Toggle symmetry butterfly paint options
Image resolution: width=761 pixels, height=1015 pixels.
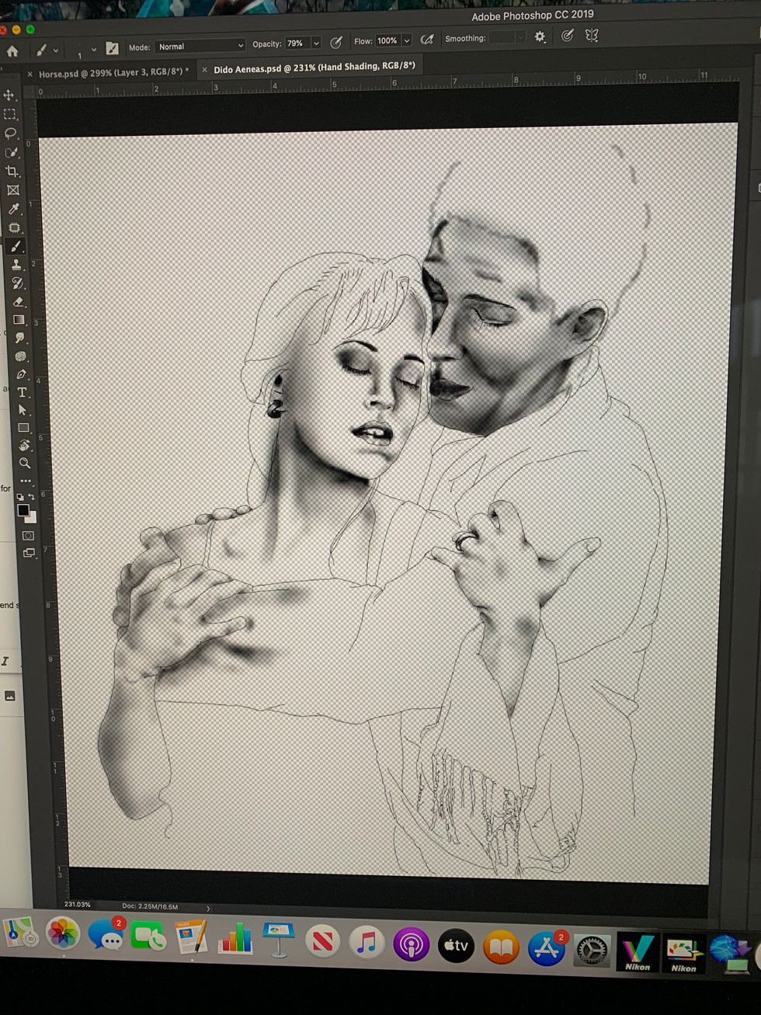tap(592, 35)
